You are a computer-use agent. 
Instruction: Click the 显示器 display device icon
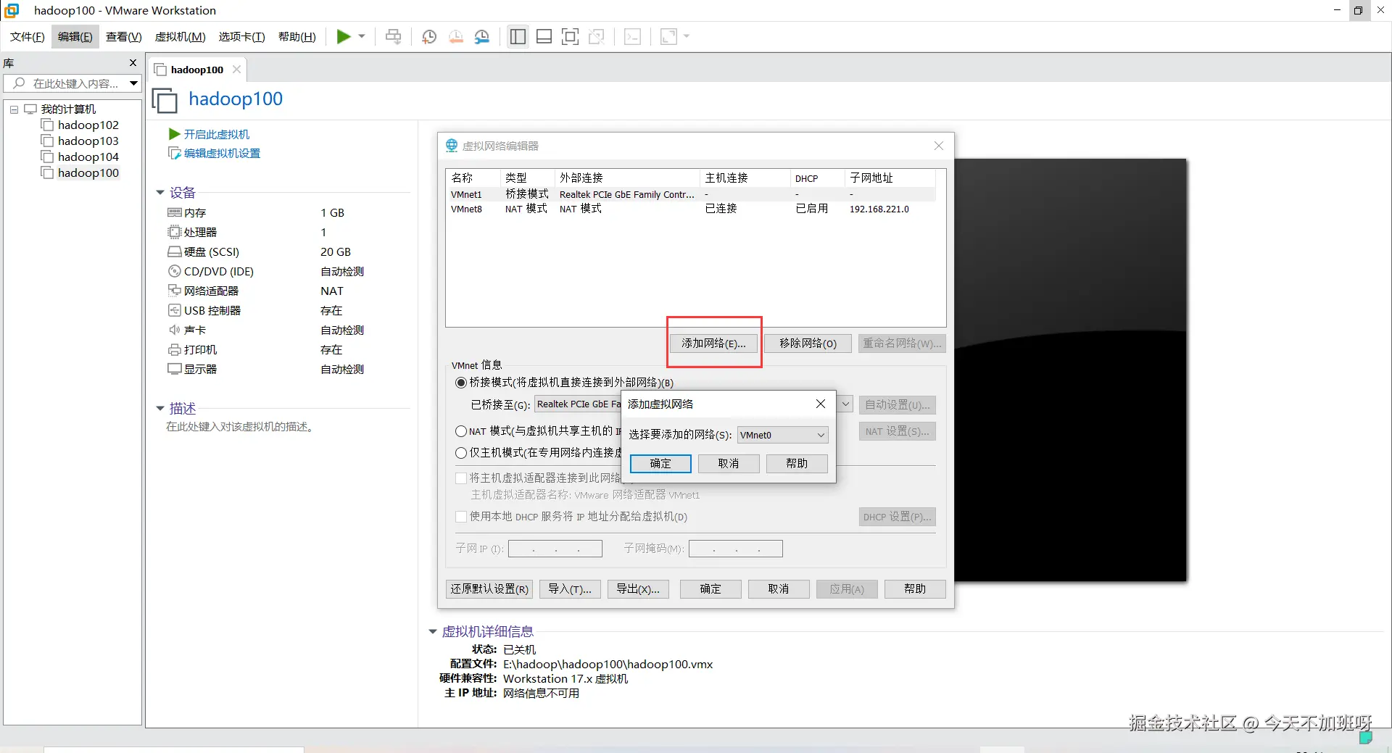pos(175,369)
